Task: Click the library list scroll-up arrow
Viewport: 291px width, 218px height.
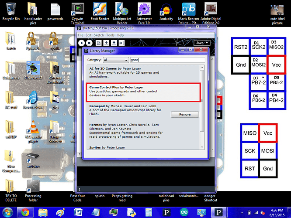Action: click(x=202, y=68)
